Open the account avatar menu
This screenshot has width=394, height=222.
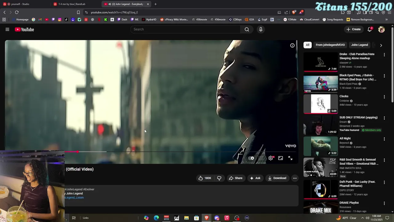click(381, 29)
